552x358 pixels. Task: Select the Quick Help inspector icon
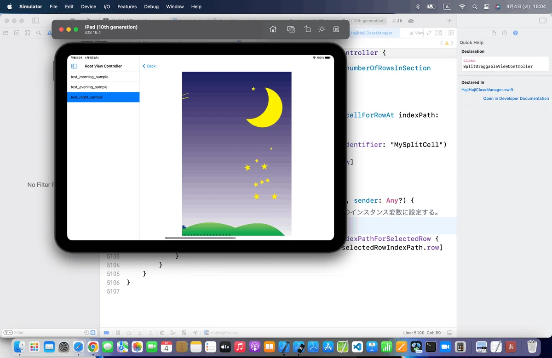(516, 33)
